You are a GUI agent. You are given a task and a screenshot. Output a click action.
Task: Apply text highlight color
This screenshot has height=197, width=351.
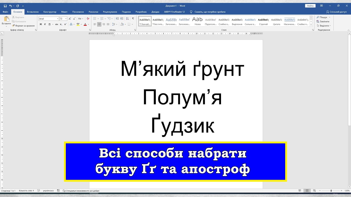(x=78, y=24)
